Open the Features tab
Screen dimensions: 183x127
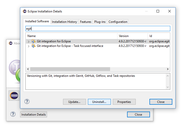click(x=86, y=22)
